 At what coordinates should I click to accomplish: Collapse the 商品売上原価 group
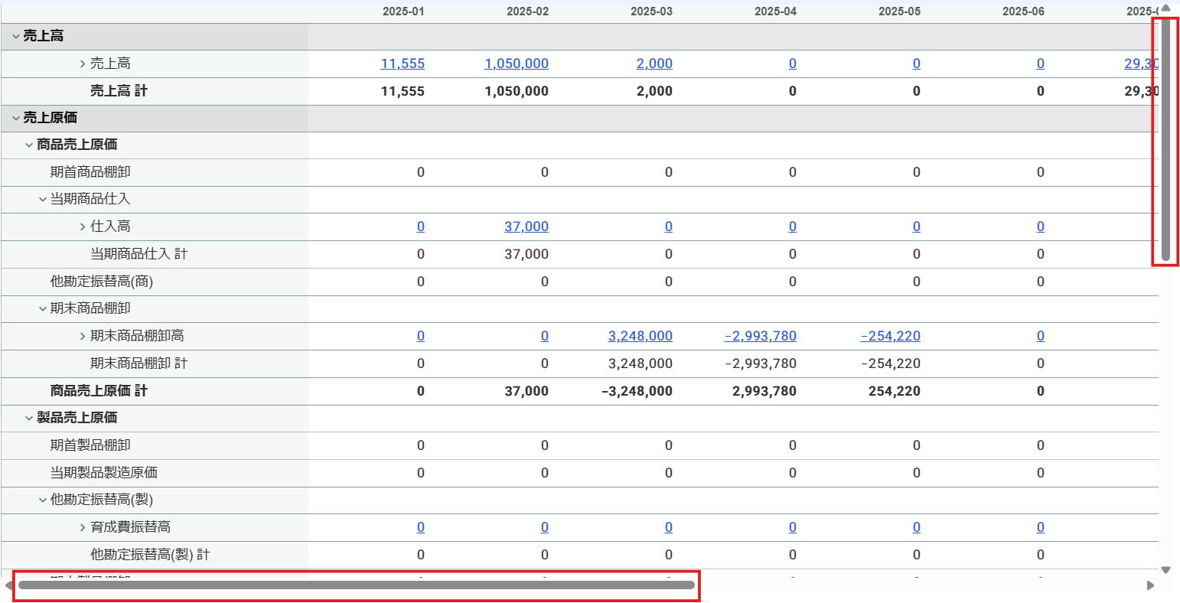pos(29,145)
